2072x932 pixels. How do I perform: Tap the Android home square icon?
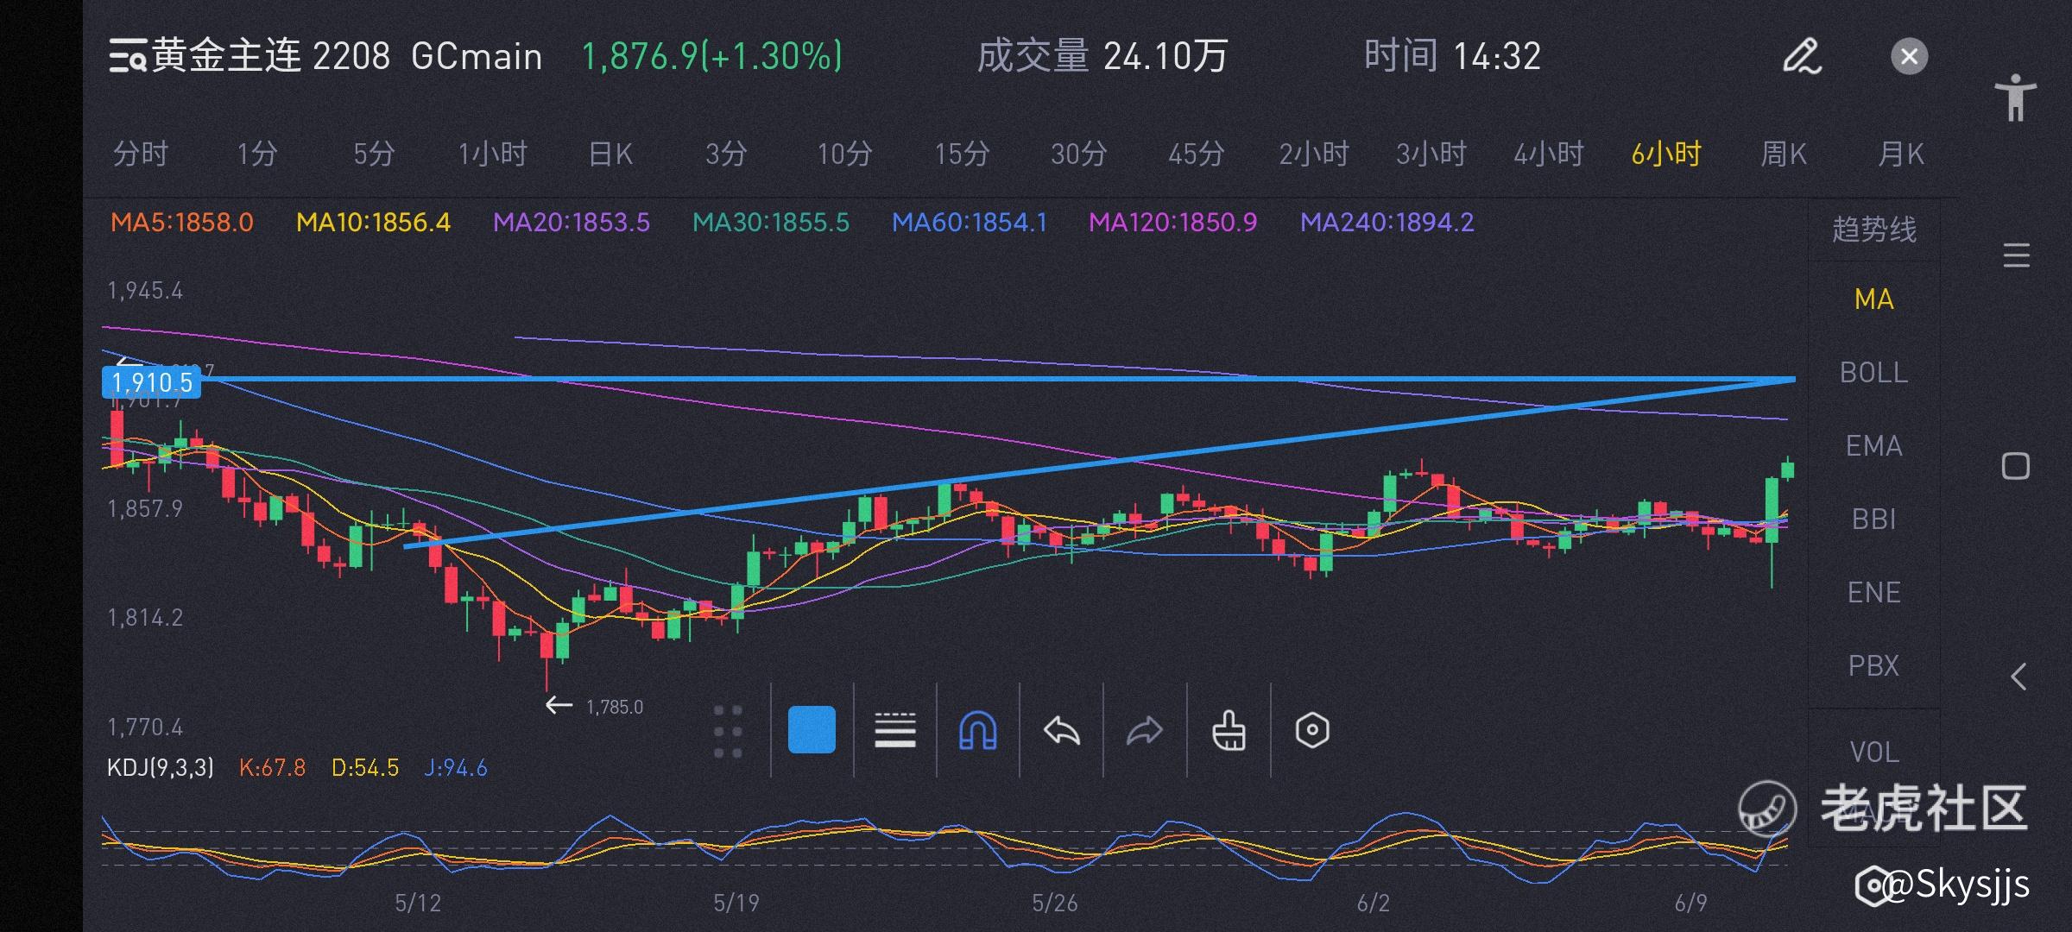pyautogui.click(x=2016, y=467)
